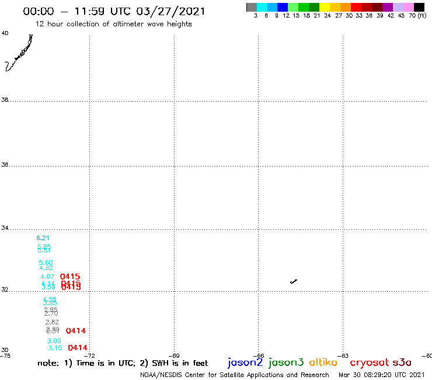Select the yellow legend color swatch
This screenshot has height=380, width=432.
[x=325, y=7]
